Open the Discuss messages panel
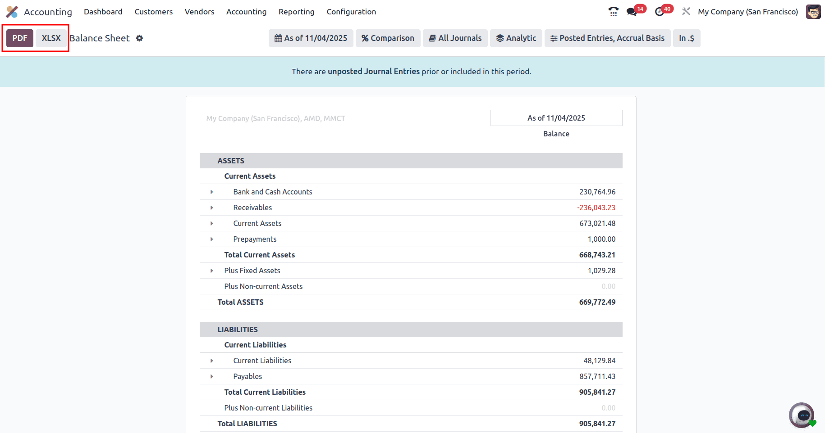825x433 pixels. 631,11
